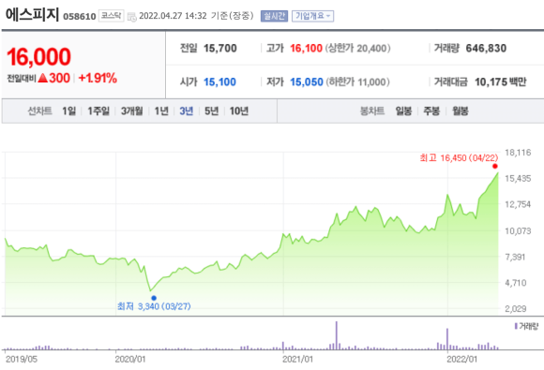
Task: Click the 2020/01 axis label
Action: 130,359
